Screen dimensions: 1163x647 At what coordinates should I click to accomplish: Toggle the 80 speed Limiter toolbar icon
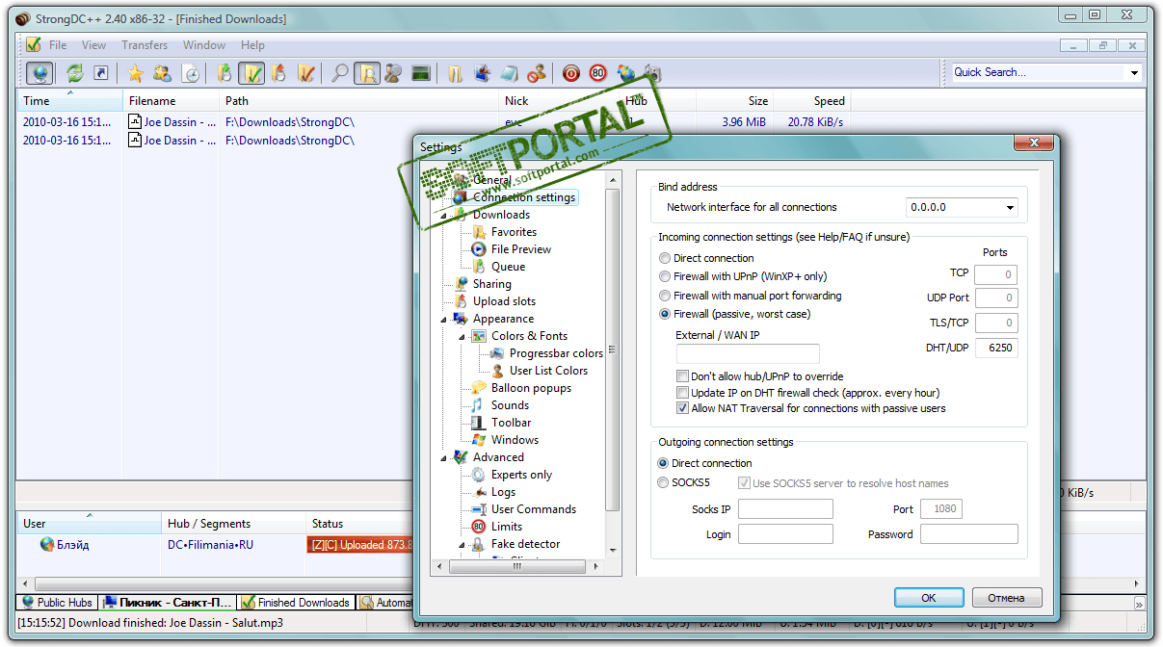coord(598,72)
